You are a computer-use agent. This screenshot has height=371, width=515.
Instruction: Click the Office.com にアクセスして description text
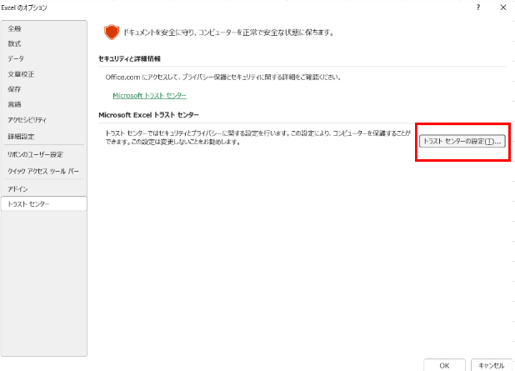tap(223, 78)
